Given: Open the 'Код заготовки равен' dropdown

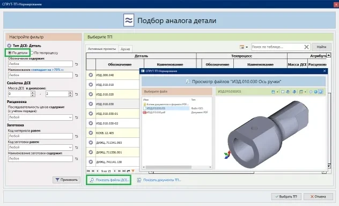Looking at the screenshot, I should (70, 148).
